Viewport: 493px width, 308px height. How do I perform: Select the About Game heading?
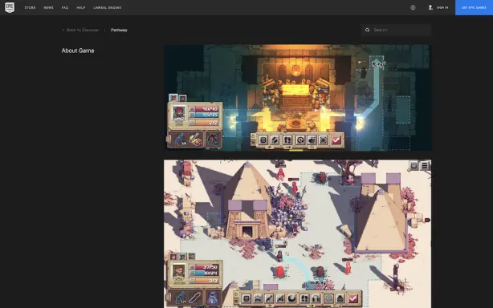click(78, 51)
